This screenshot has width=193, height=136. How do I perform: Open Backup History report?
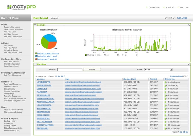(x=10, y=121)
